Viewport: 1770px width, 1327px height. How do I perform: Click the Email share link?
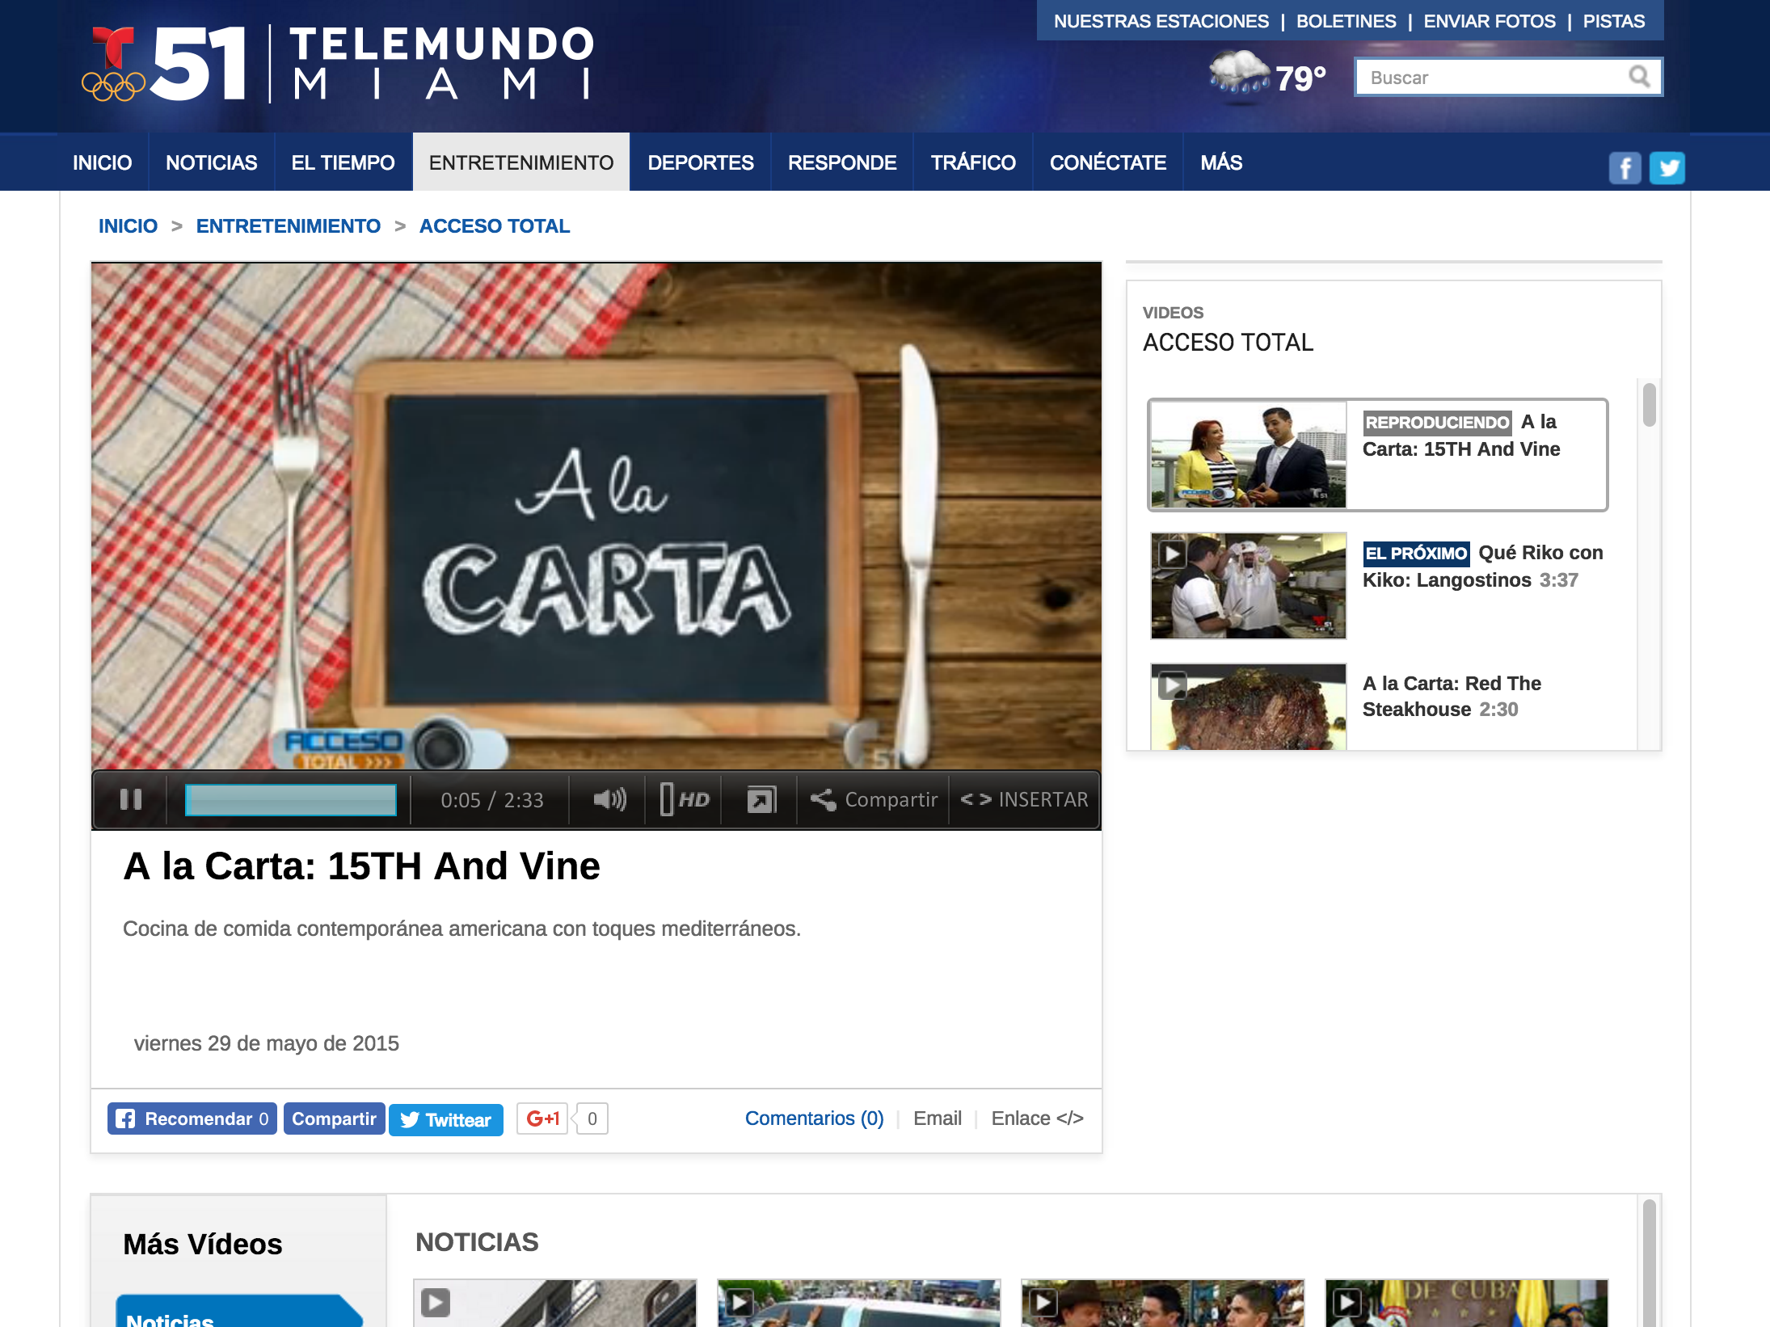tap(938, 1118)
